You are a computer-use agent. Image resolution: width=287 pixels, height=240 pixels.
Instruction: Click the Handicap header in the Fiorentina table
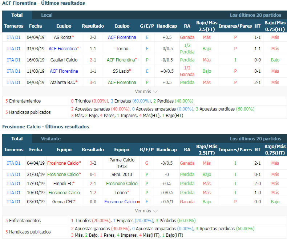click(x=167, y=26)
